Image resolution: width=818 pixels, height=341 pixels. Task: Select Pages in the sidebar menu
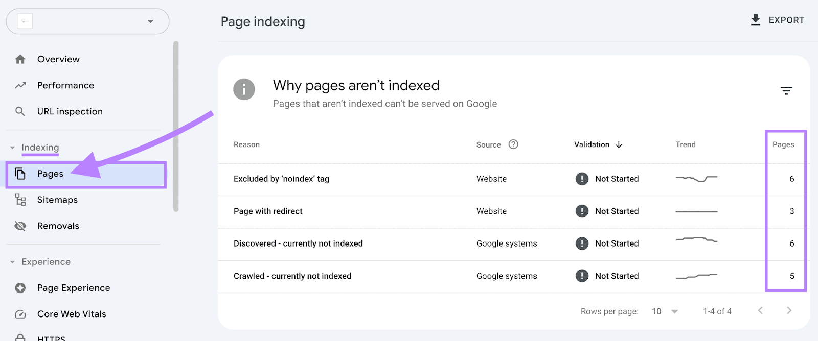[50, 174]
